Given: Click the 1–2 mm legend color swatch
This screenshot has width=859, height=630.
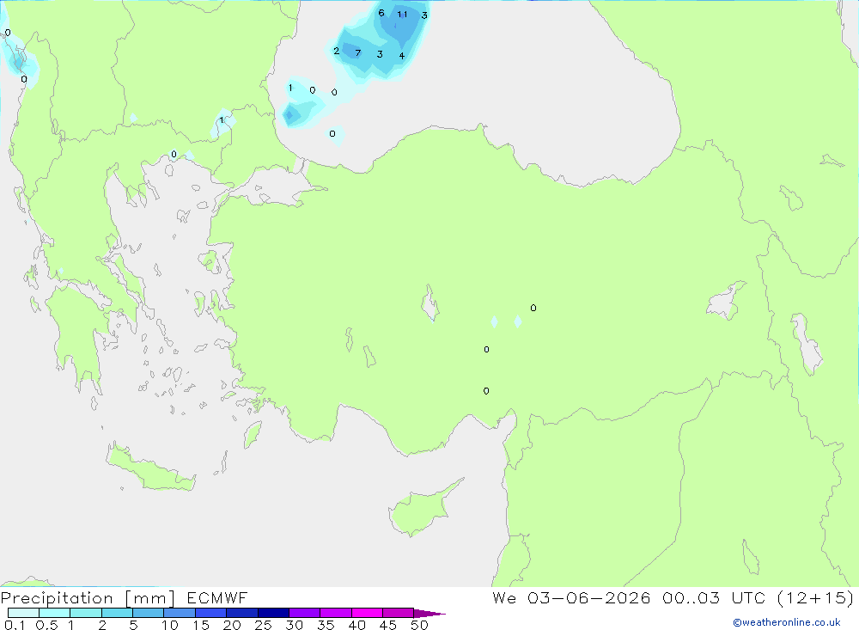Looking at the screenshot, I should (86, 613).
